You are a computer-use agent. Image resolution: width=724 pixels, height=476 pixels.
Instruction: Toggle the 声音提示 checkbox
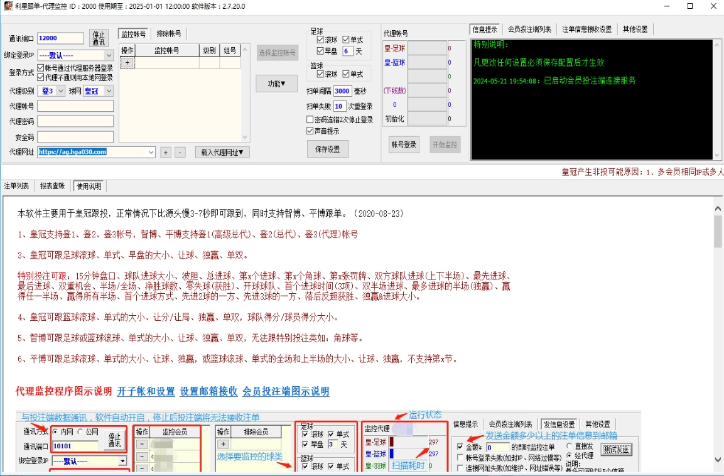310,131
